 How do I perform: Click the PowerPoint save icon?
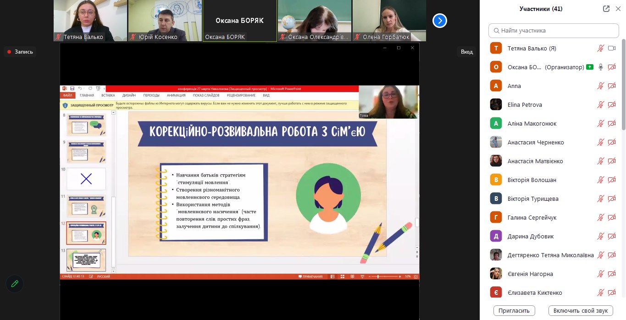pos(72,88)
